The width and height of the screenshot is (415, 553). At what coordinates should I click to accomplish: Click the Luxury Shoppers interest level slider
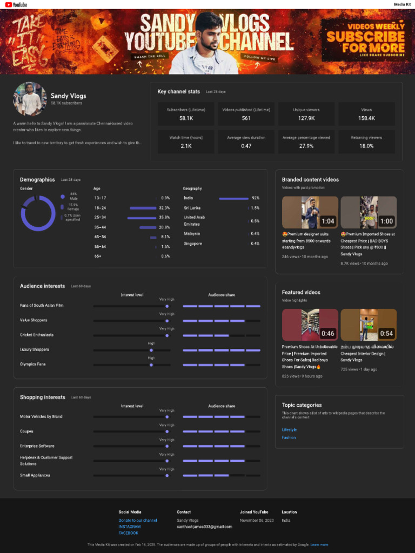132,350
